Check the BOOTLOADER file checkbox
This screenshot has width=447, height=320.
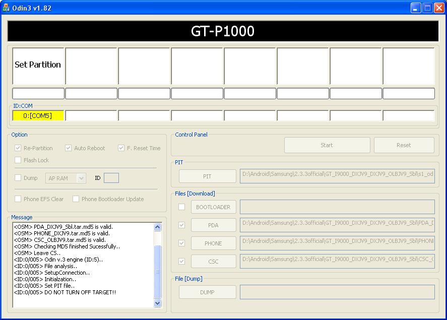(x=181, y=207)
